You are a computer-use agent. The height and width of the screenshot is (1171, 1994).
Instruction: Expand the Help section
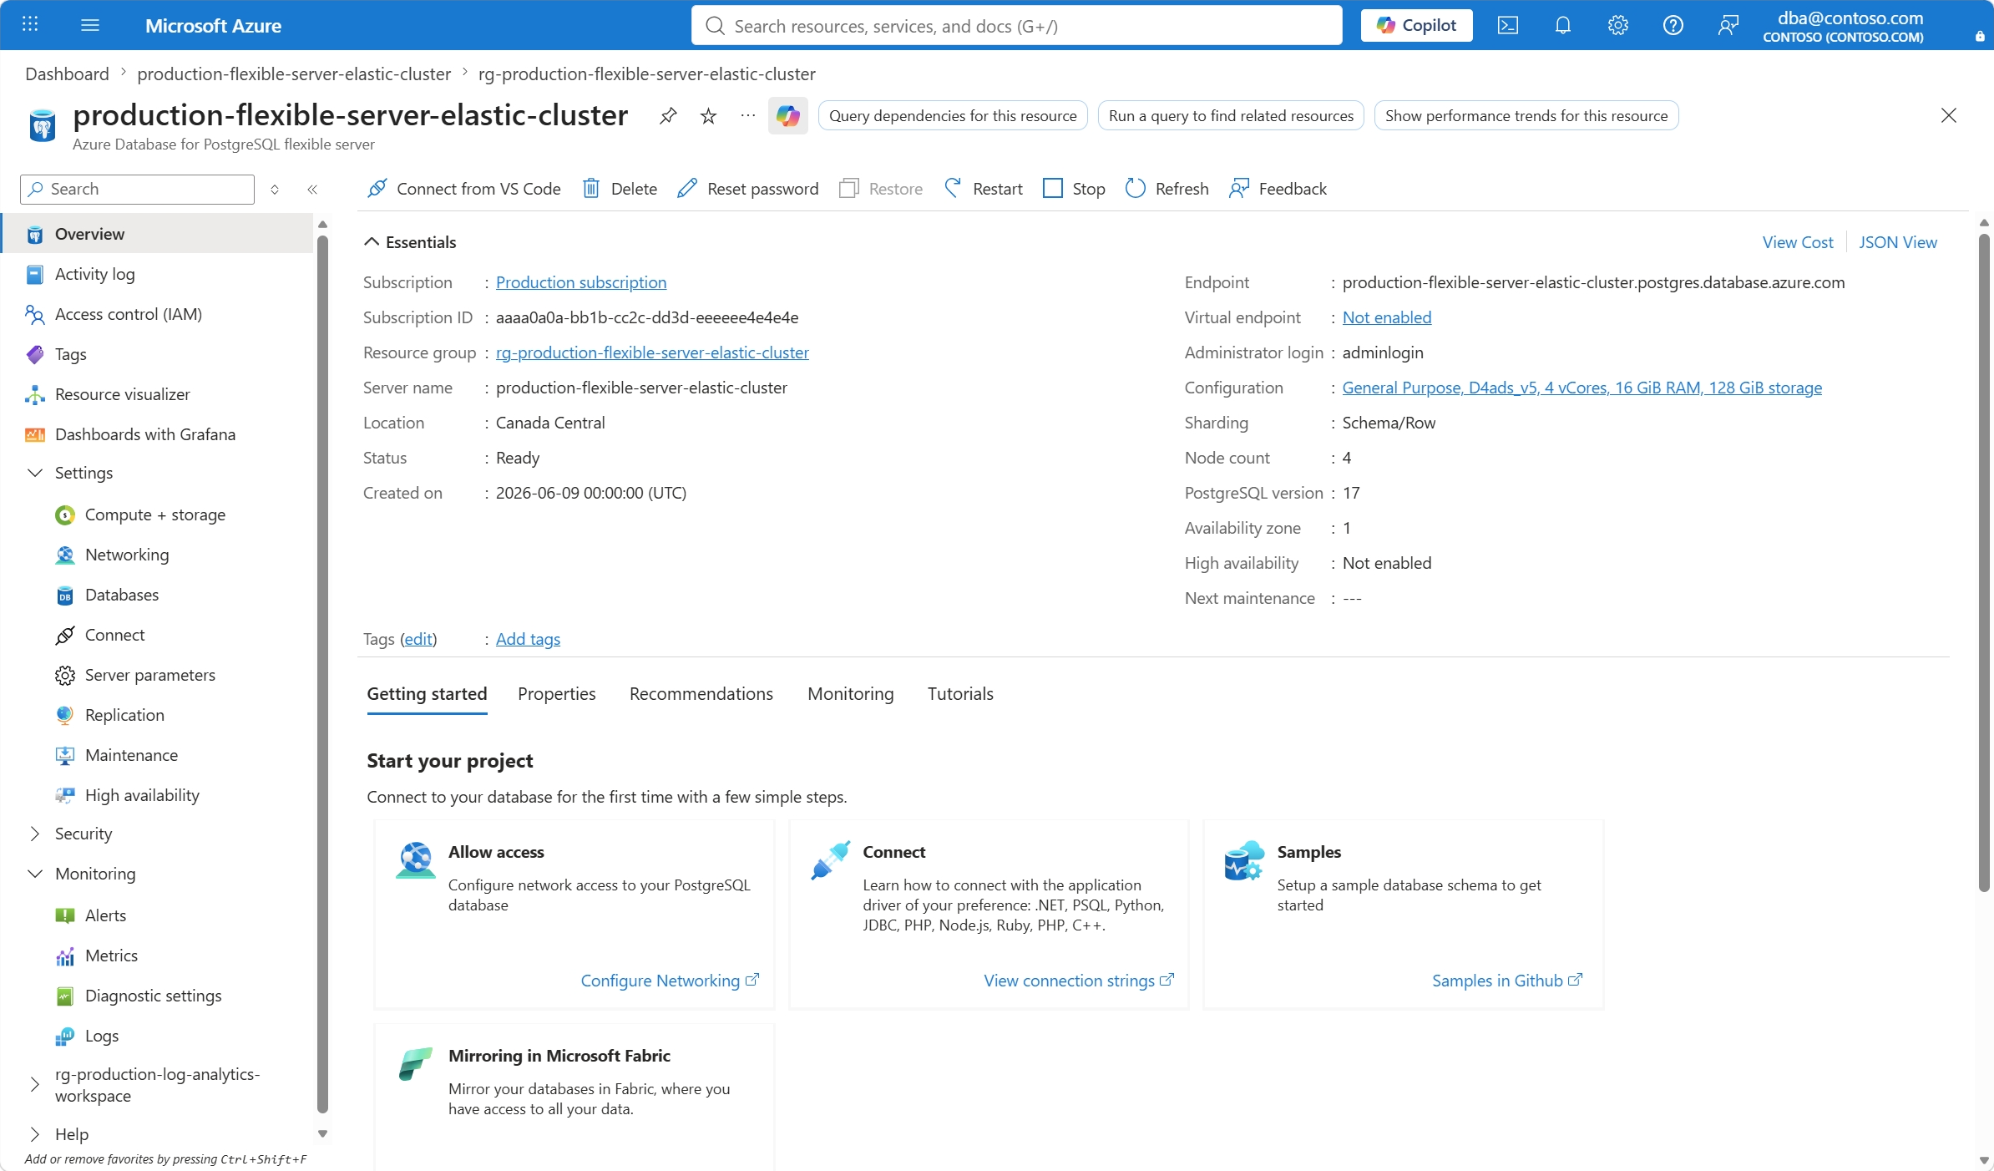click(x=35, y=1134)
